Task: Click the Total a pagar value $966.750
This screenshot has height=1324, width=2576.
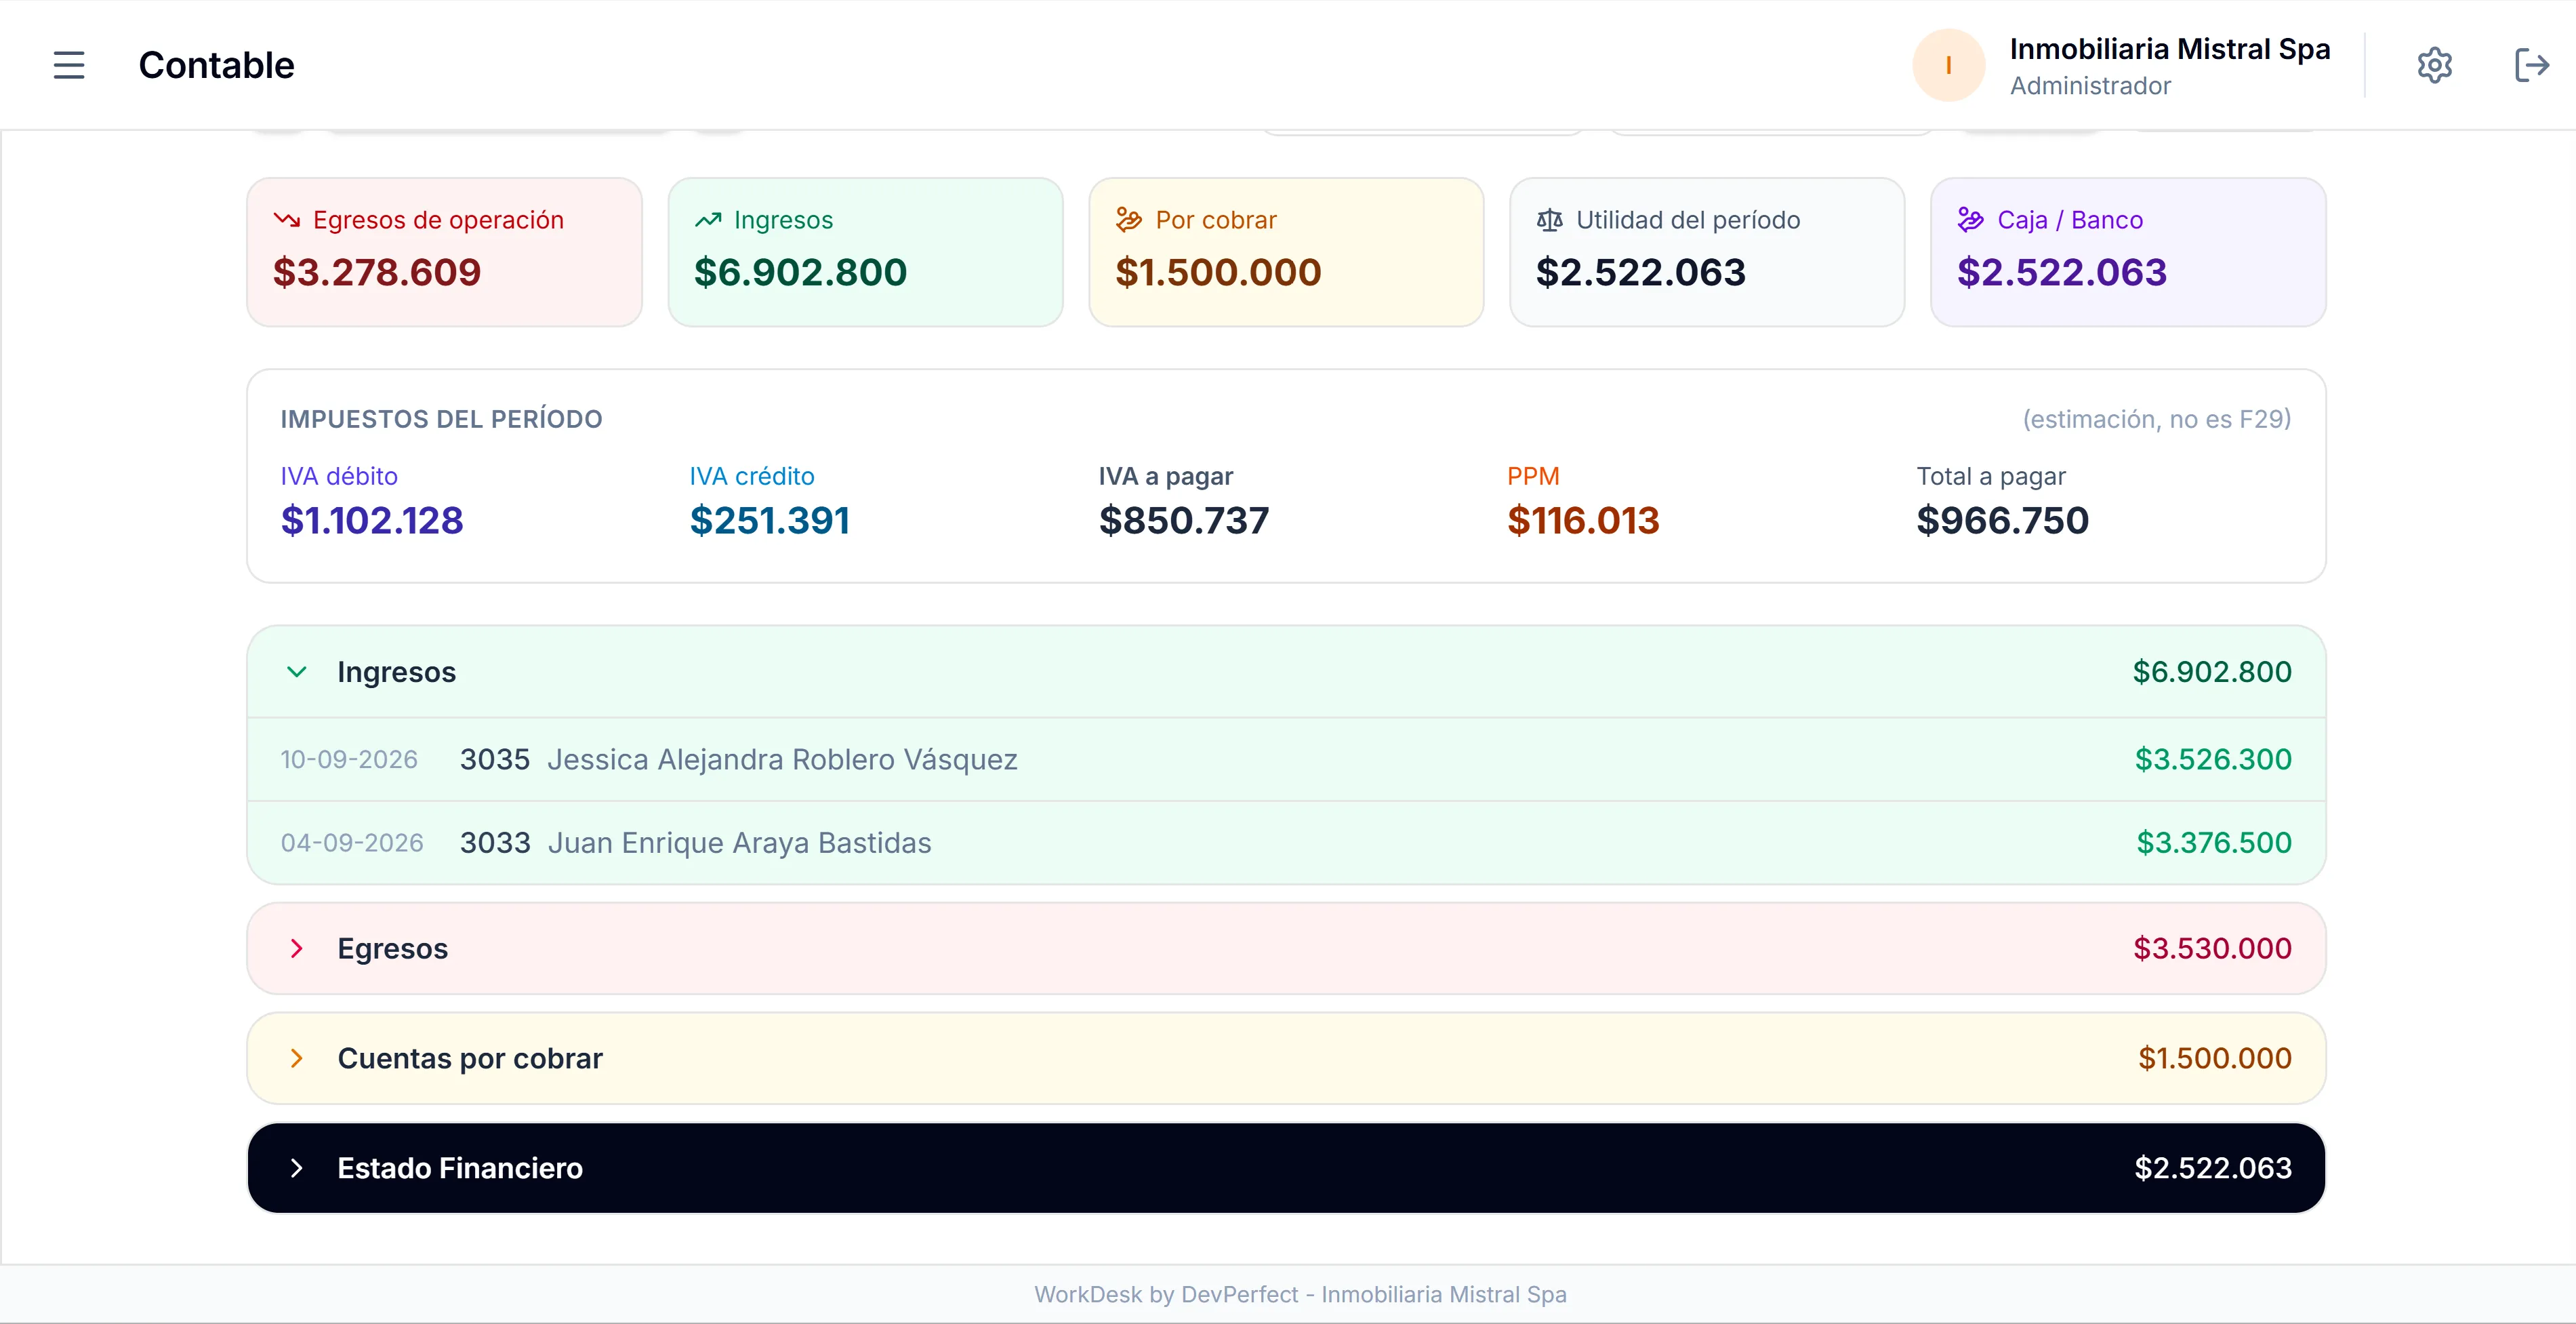Action: click(x=2002, y=521)
